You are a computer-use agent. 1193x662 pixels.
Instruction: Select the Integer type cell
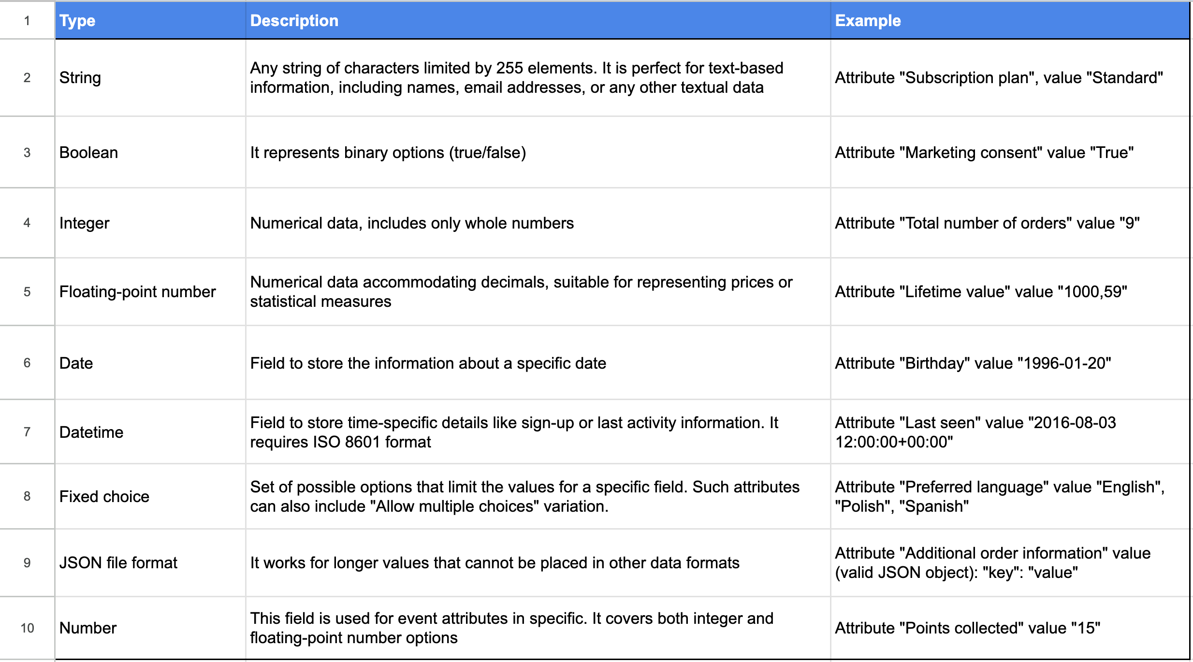pos(150,223)
